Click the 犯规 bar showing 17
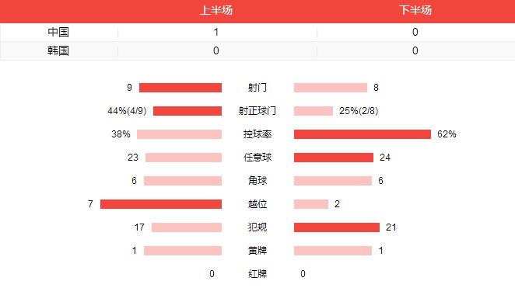The image size is (515, 288). 187,227
